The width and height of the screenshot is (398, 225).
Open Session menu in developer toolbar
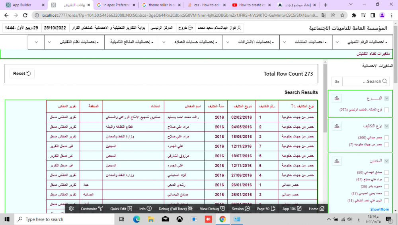(x=240, y=209)
